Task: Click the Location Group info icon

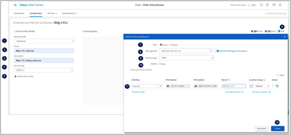Action: click(x=264, y=80)
